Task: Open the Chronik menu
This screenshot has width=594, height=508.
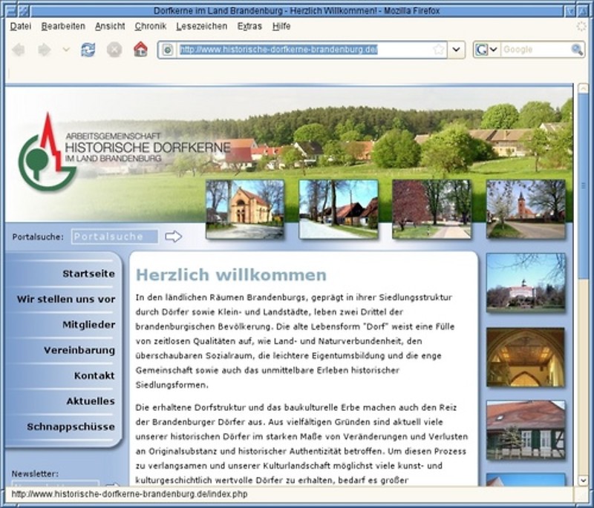Action: click(151, 26)
